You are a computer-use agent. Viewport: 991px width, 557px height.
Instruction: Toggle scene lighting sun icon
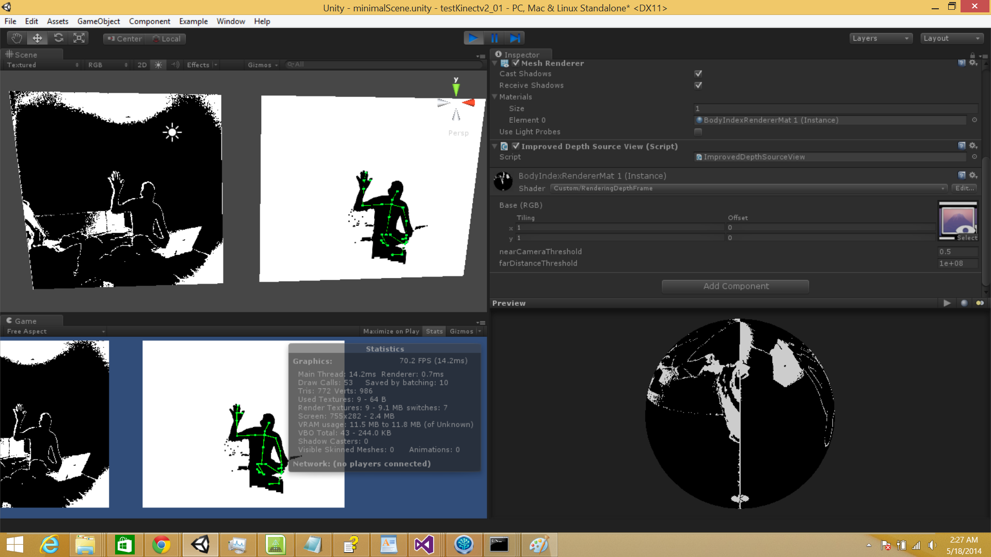pos(158,65)
